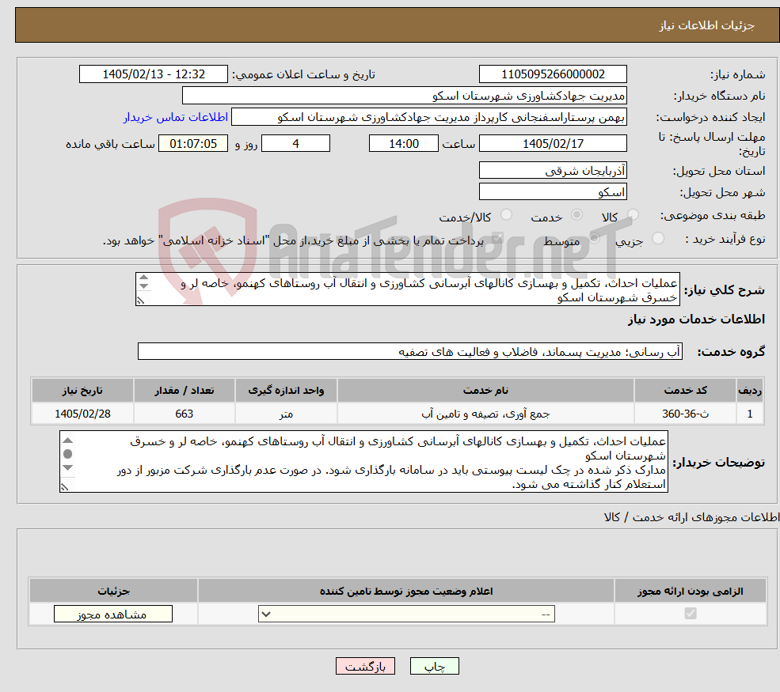780x692 pixels.
Task: Click resize handle of شرح کلی نیاز textarea
Action: [141, 300]
